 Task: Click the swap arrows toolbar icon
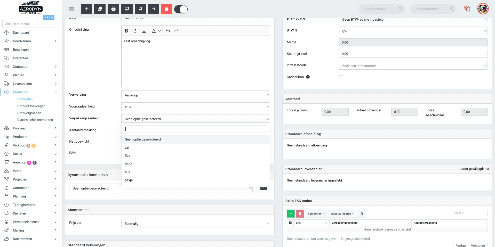tap(127, 9)
